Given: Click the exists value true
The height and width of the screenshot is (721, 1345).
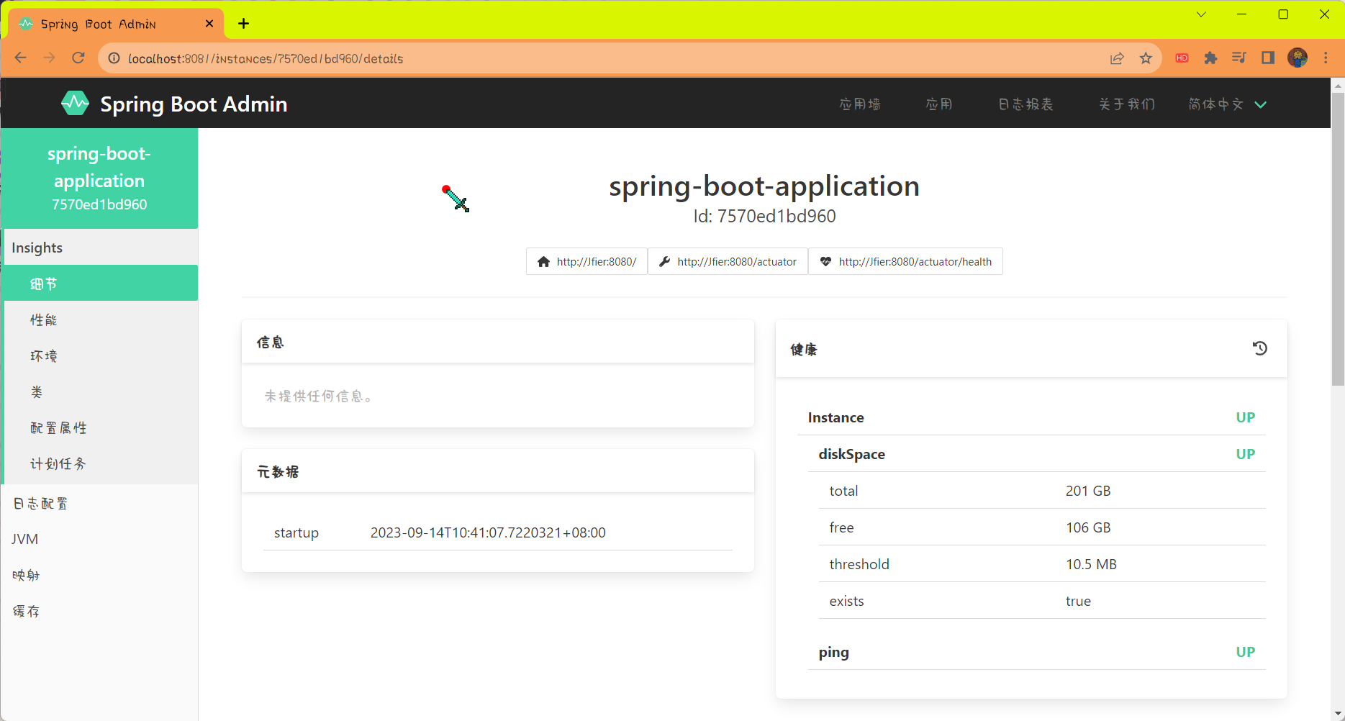Looking at the screenshot, I should (x=1078, y=601).
